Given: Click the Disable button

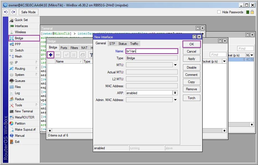Looking at the screenshot, I should click(192, 68).
